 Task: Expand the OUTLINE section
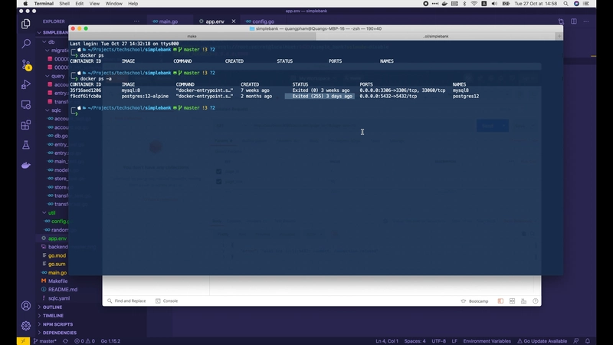tap(52, 307)
